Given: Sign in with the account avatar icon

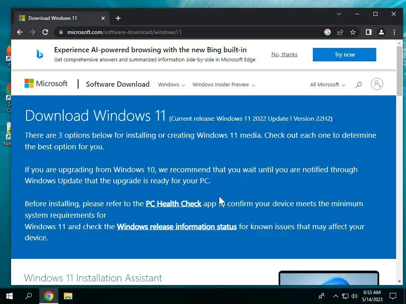Looking at the screenshot, I should (377, 84).
